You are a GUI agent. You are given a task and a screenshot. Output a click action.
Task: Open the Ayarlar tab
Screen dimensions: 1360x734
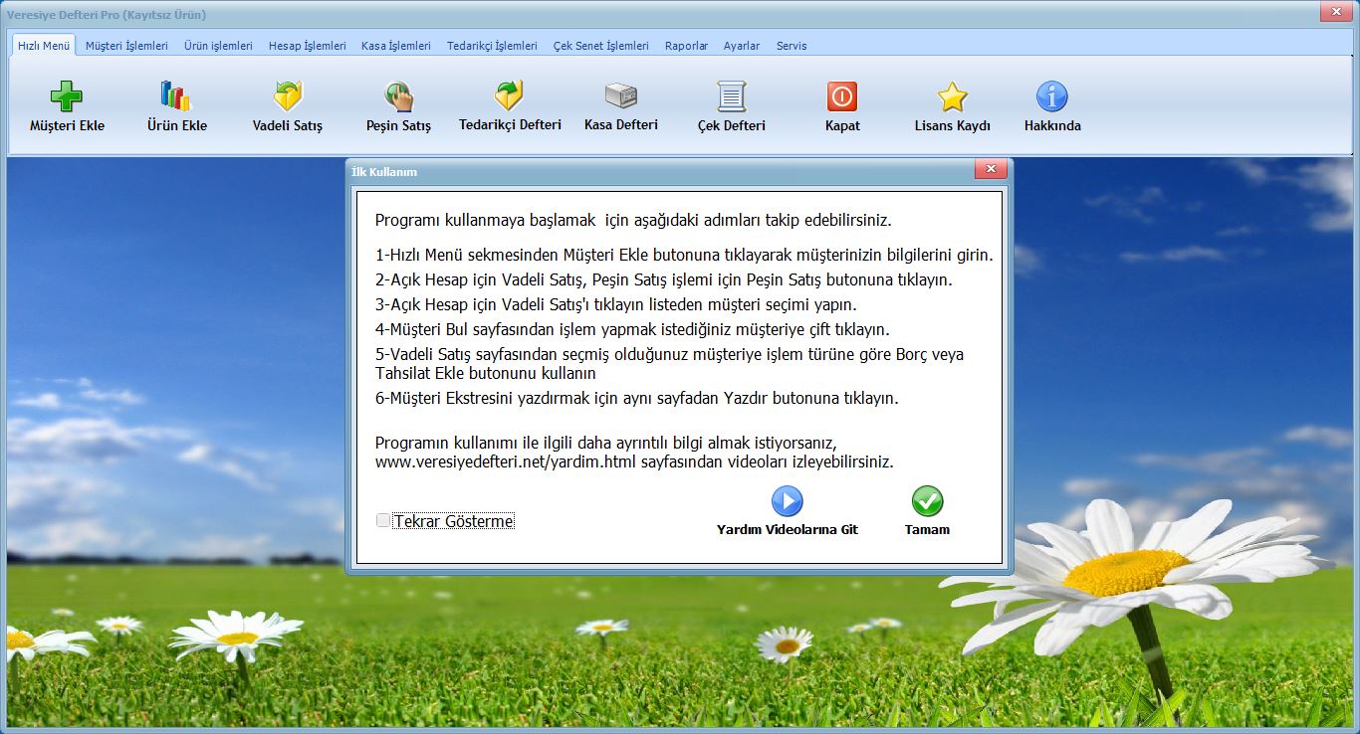pos(742,46)
